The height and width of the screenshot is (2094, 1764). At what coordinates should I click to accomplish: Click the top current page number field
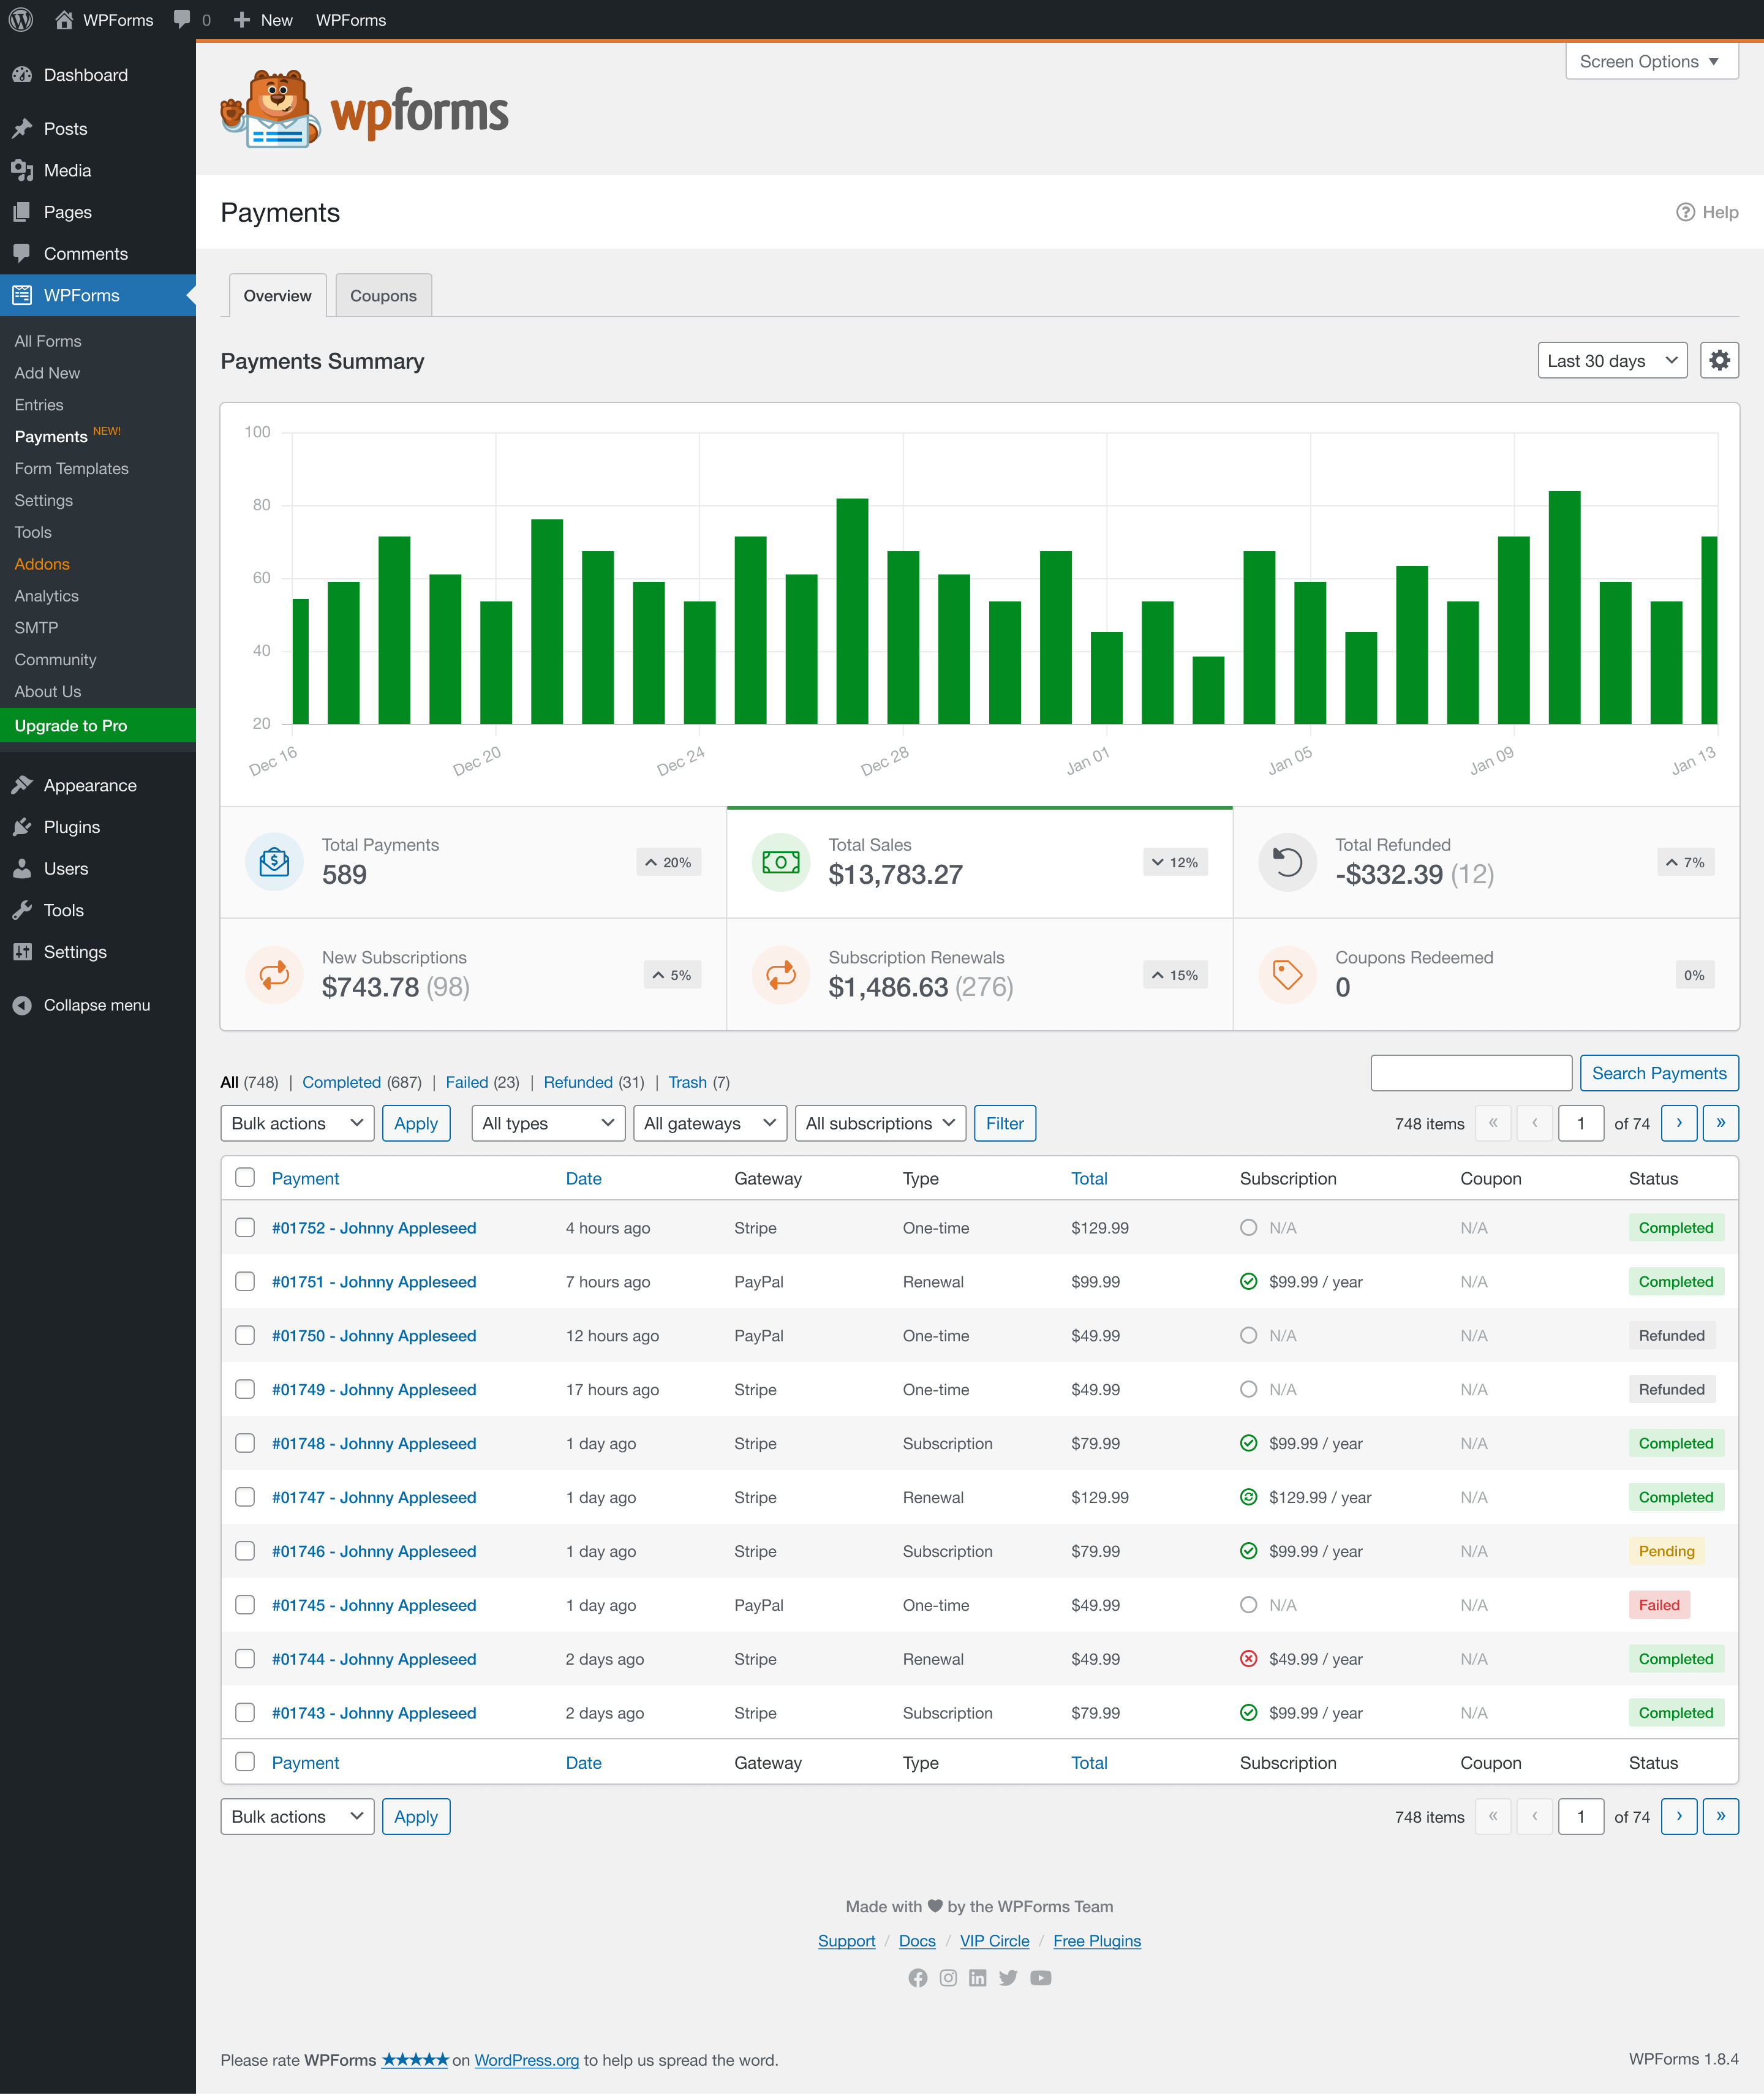click(1581, 1123)
